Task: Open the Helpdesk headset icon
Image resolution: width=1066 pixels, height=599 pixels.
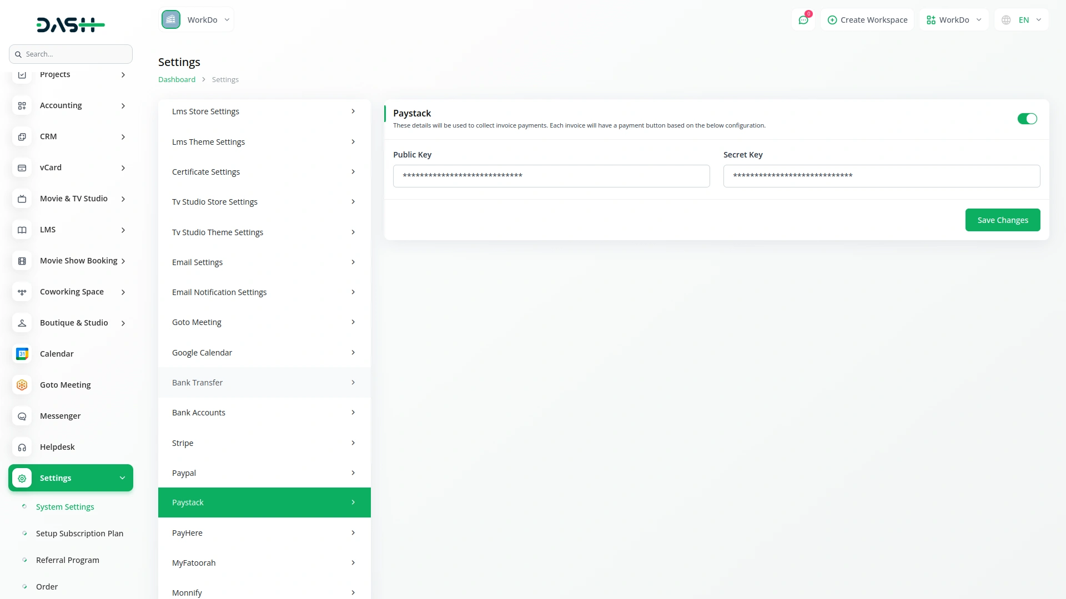Action: click(22, 447)
